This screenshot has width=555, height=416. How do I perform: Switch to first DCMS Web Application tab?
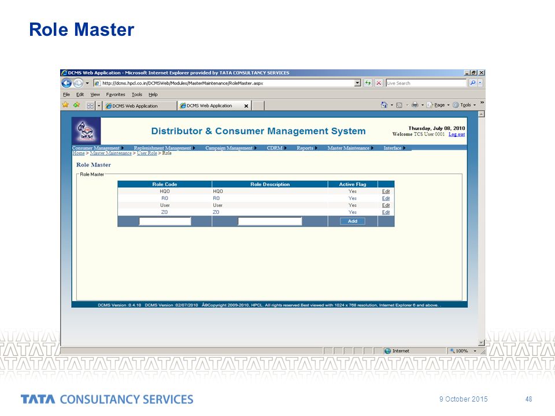click(139, 106)
